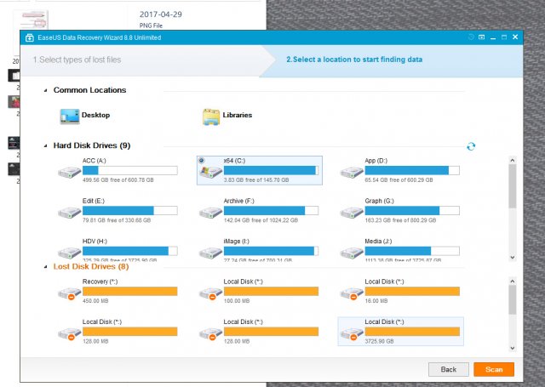Select the 3725.90 GB lost disk icon
The height and width of the screenshot is (387, 545).
[x=351, y=332]
